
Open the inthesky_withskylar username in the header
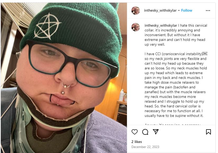click(x=160, y=11)
